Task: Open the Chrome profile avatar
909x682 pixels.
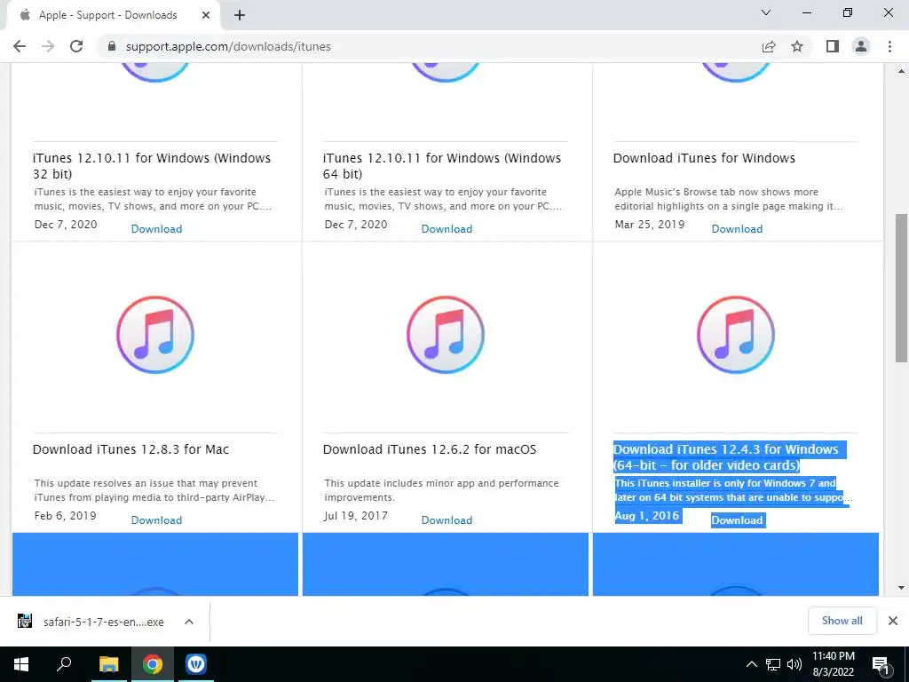Action: [861, 46]
